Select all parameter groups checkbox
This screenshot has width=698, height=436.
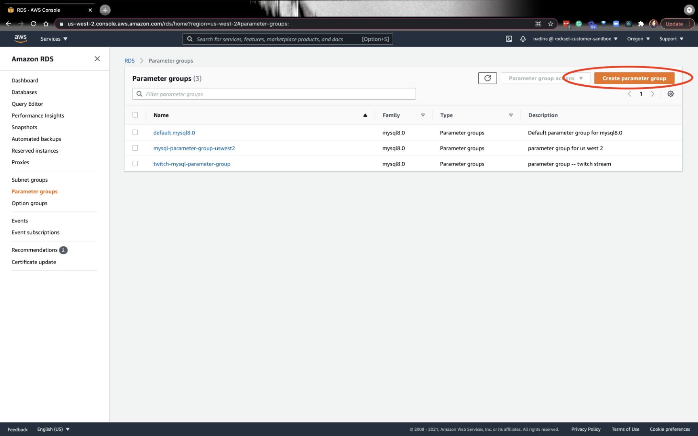coord(135,115)
